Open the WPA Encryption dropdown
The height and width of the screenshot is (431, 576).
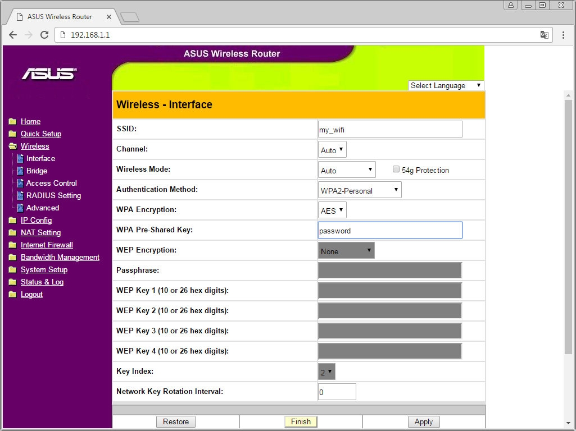332,210
